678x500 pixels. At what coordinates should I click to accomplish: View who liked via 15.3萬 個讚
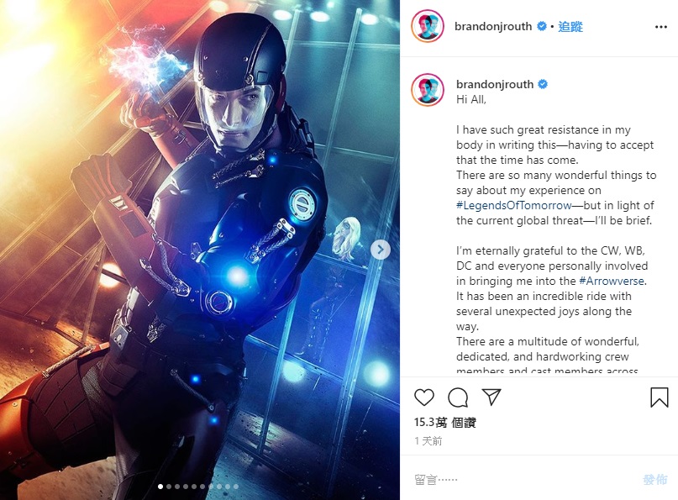pyautogui.click(x=444, y=422)
